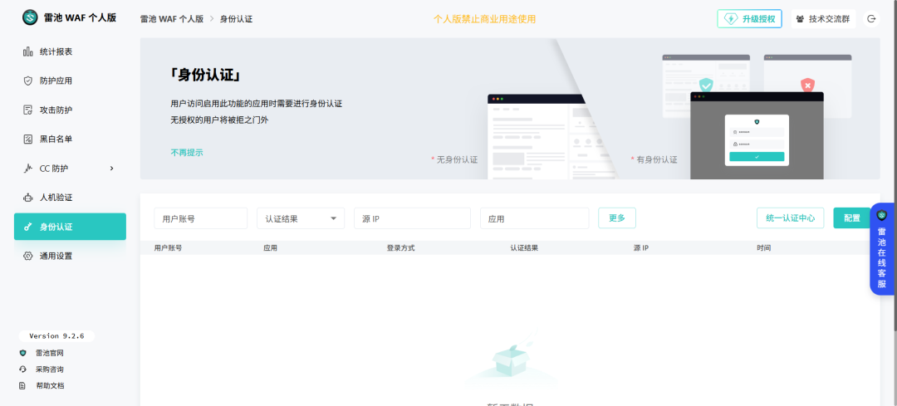Focus the 源 IP input field
897x406 pixels.
413,218
